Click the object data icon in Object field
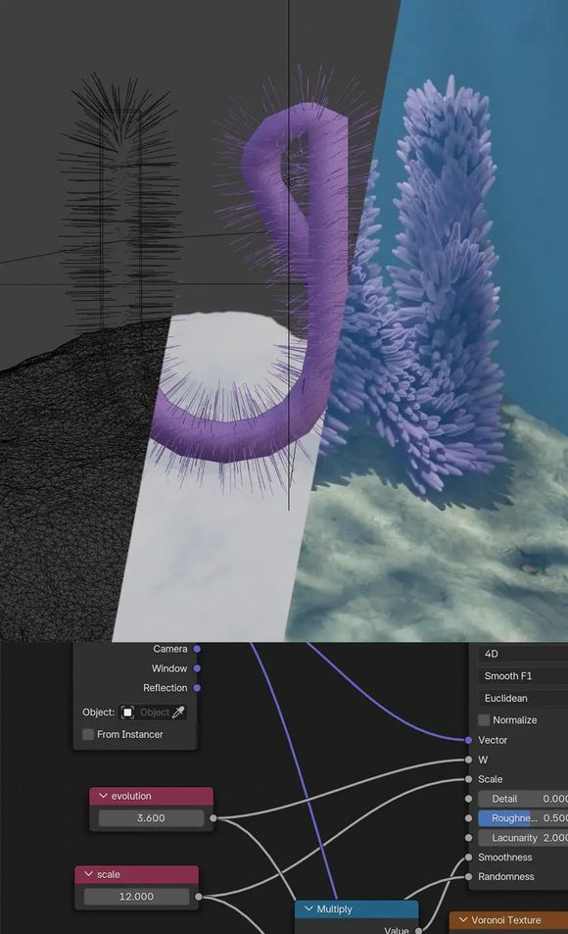 127,712
